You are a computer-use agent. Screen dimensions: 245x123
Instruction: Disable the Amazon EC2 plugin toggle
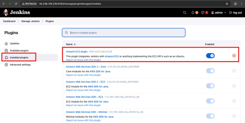(x=210, y=56)
